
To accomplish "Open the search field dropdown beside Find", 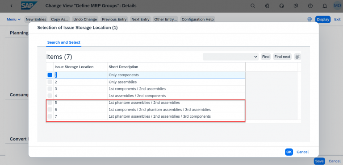I will coord(230,57).
